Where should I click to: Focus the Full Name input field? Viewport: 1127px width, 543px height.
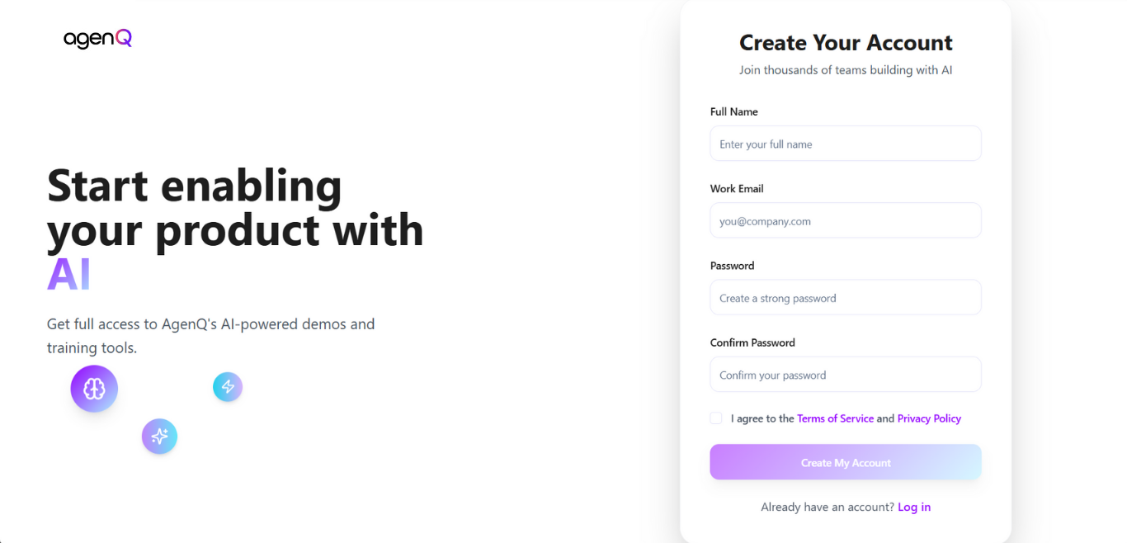pyautogui.click(x=845, y=144)
